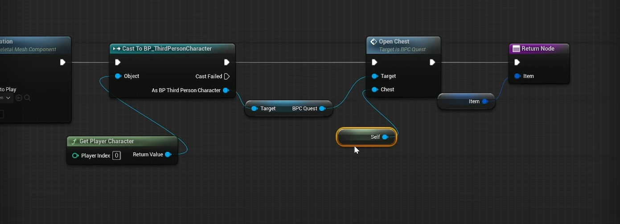
Task: Click the Item pin on Return Node
Action: (517, 76)
